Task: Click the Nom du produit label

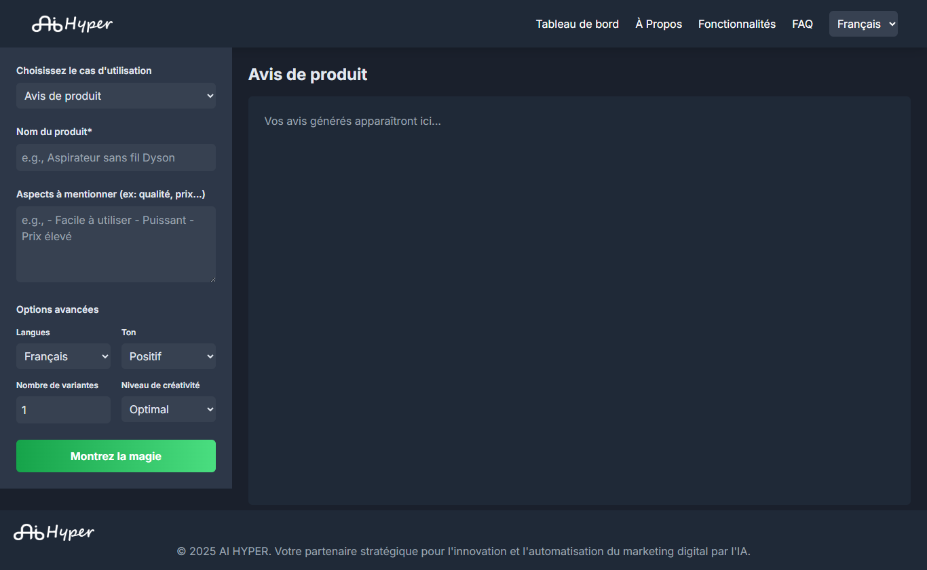Action: 54,132
